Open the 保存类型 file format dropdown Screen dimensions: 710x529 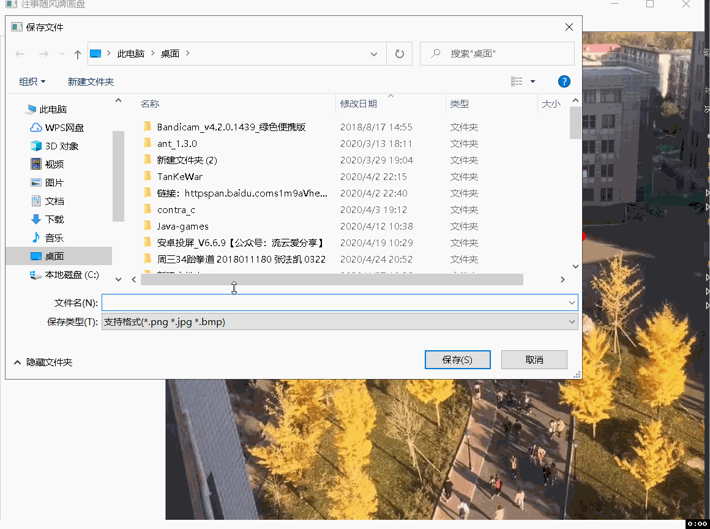571,321
